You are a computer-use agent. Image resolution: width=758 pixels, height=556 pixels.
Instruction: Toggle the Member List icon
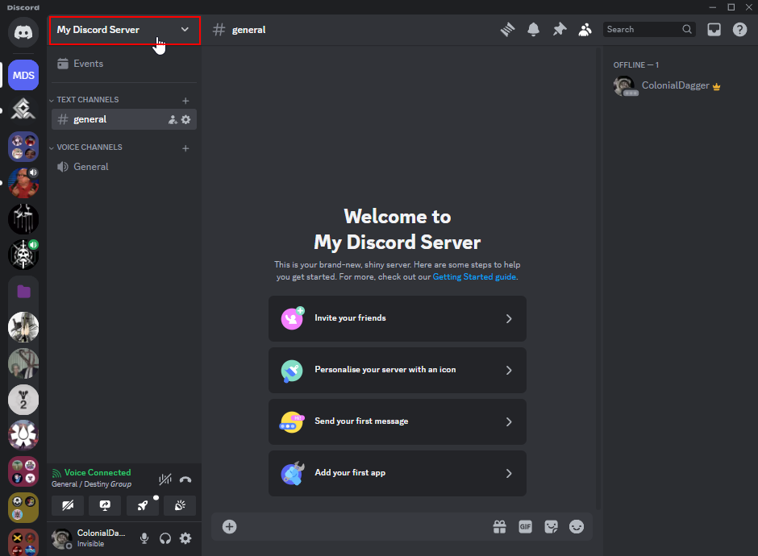(x=585, y=30)
